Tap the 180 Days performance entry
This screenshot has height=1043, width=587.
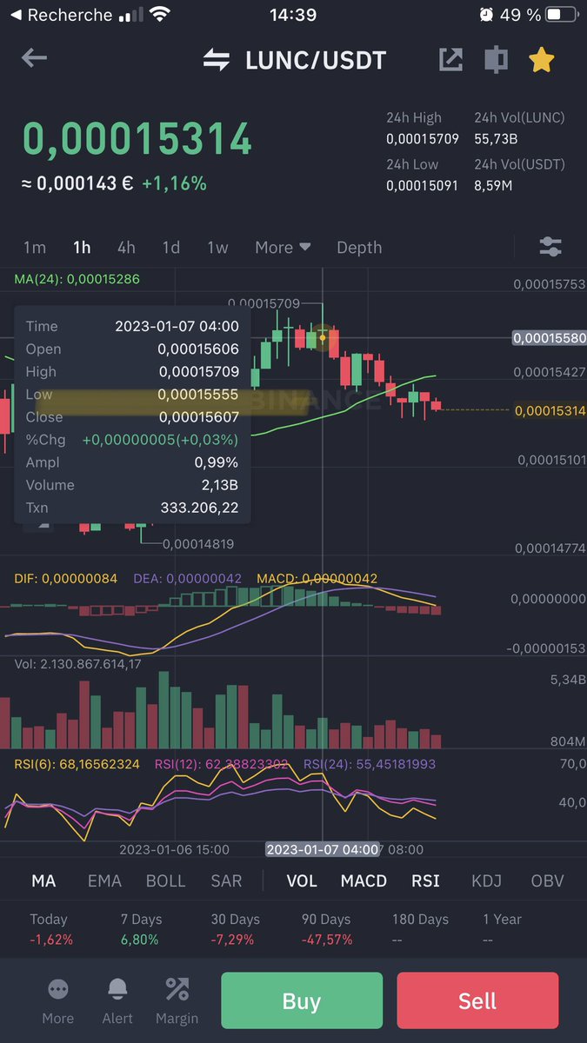(x=420, y=929)
